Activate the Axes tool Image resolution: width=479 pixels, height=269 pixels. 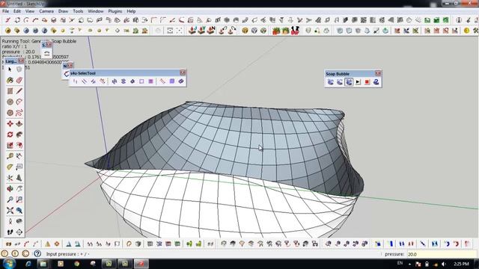pos(10,178)
